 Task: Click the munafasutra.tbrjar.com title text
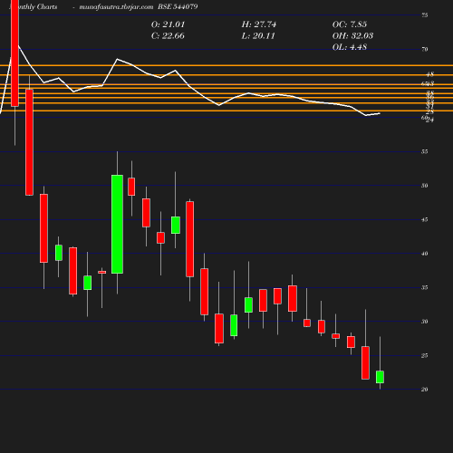[x=116, y=6]
